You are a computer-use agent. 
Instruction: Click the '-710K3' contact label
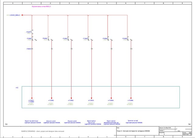click(85, 39)
